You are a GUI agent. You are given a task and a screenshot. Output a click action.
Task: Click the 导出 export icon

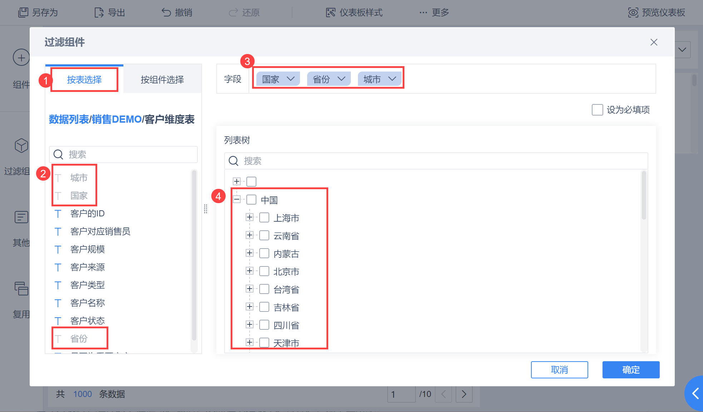pos(99,13)
